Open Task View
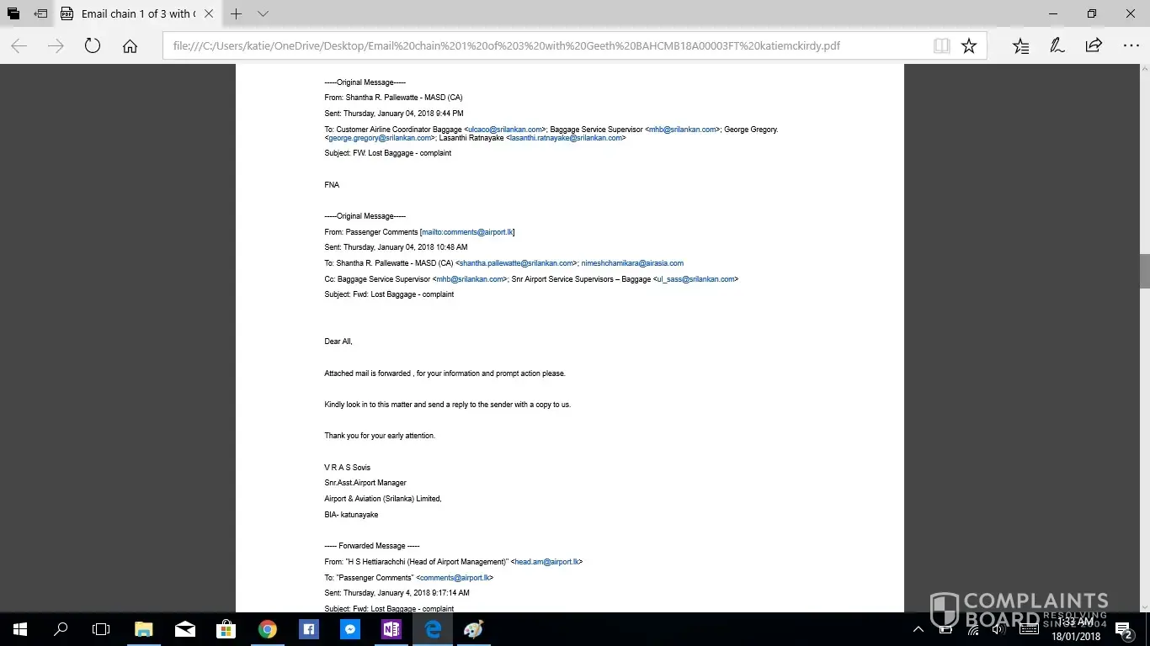1150x646 pixels. click(x=101, y=629)
